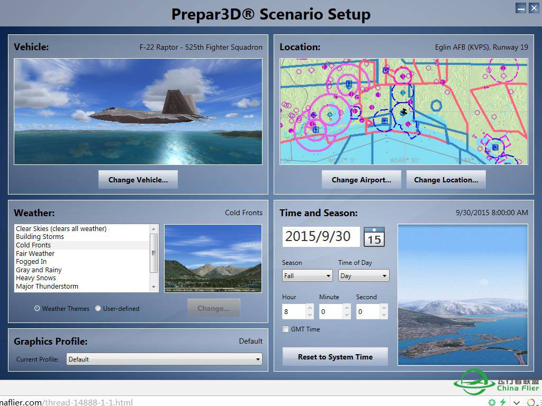542x406 pixels.
Task: Open the Current Profile graphics dropdown
Action: [164, 359]
